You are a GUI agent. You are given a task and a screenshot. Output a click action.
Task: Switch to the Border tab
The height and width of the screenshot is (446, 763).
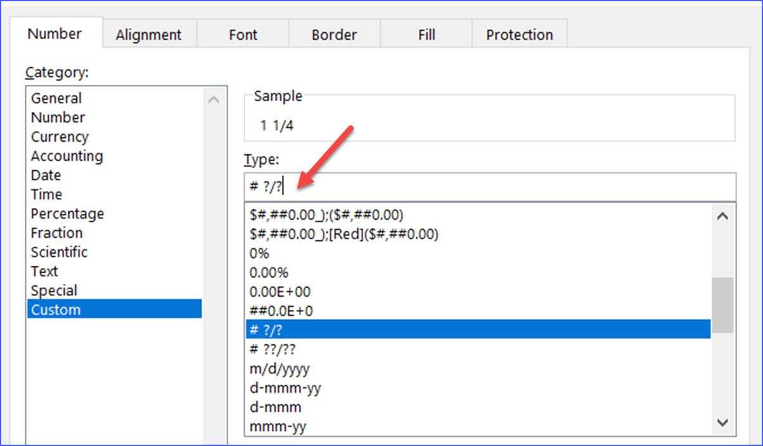[x=334, y=35]
